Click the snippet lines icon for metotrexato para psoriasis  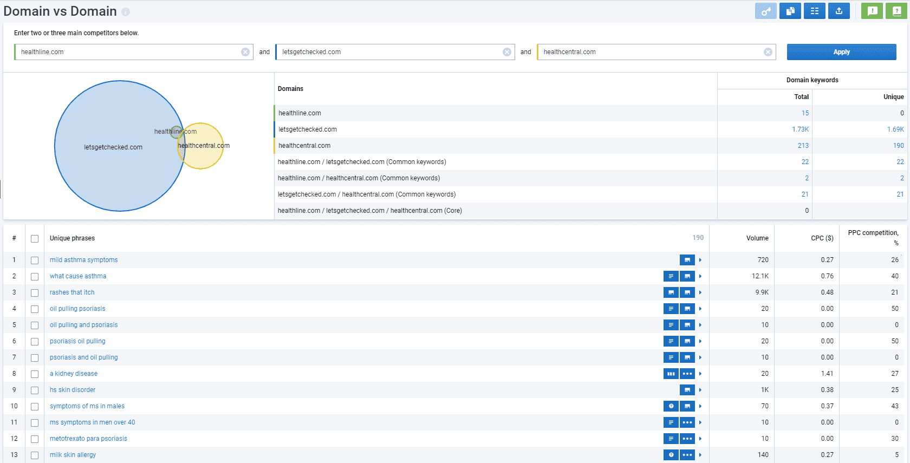click(x=671, y=439)
